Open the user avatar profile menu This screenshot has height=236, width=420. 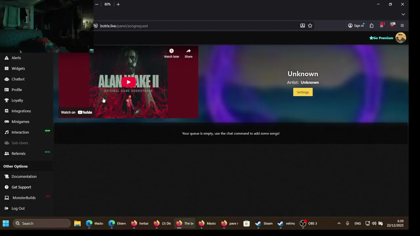pyautogui.click(x=401, y=38)
